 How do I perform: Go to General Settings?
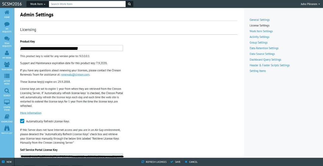(x=260, y=20)
